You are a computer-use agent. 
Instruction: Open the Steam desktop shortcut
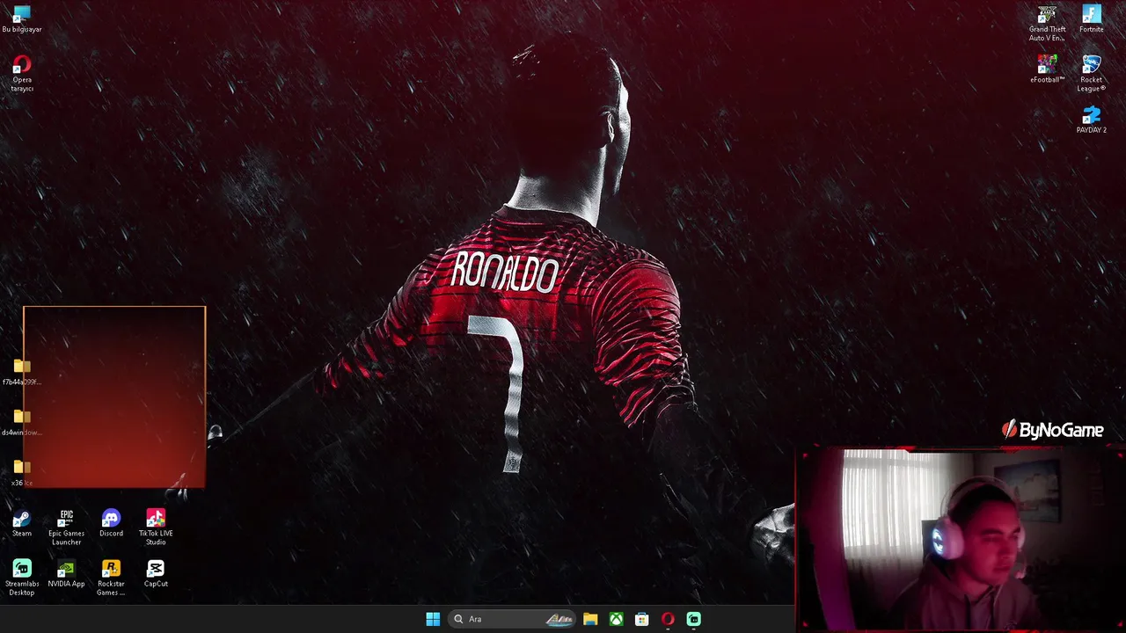[22, 523]
